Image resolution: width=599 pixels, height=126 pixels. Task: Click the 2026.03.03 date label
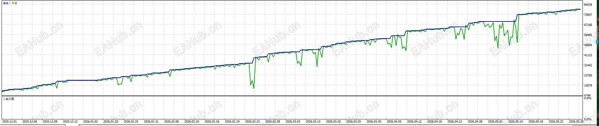pos(293,121)
